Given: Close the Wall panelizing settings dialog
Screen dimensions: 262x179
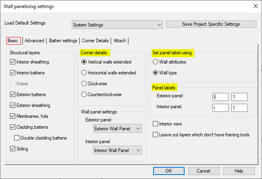Looking at the screenshot, I should tap(255, 6).
